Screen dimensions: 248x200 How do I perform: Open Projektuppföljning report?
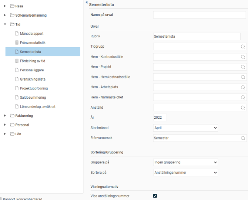[x=34, y=88]
